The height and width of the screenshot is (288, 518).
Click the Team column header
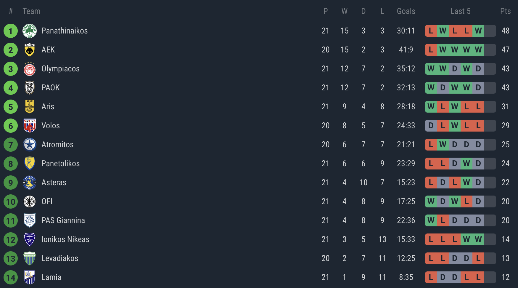click(31, 11)
